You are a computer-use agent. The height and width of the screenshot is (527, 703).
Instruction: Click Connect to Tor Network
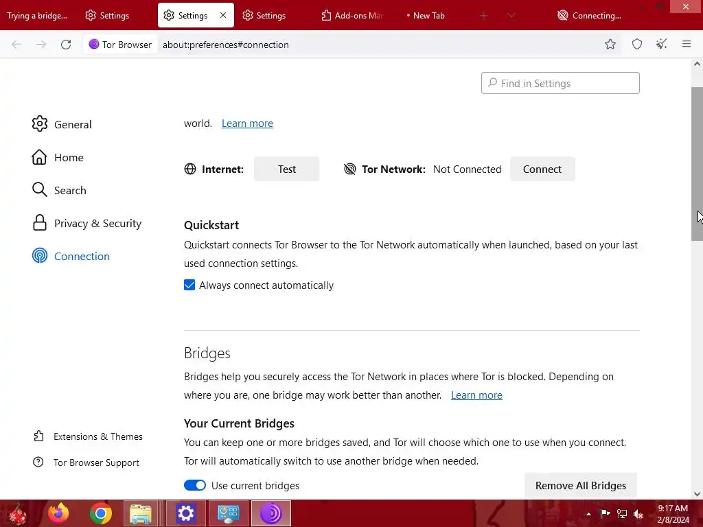(542, 169)
